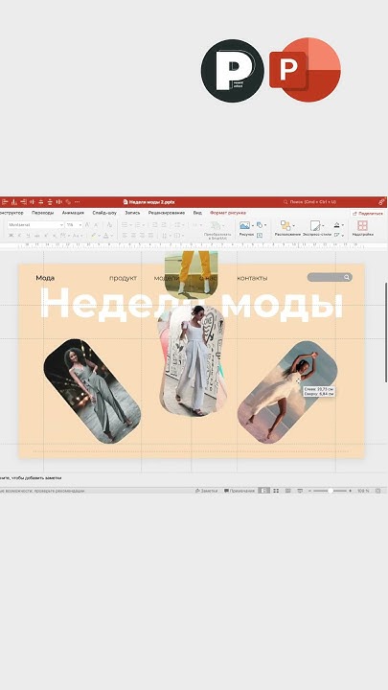Click Преобразовать в SmartArt button
The width and height of the screenshot is (388, 690).
click(217, 230)
